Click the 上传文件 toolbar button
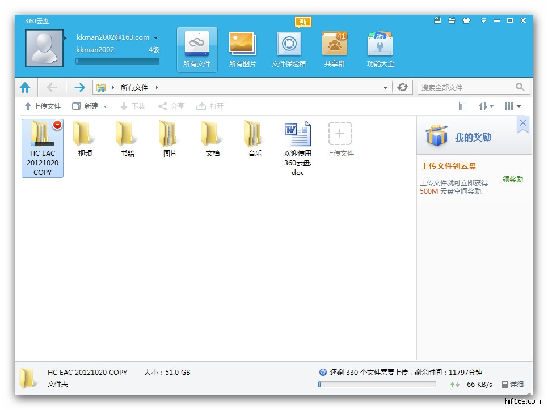Image resolution: width=548 pixels, height=410 pixels. pyautogui.click(x=43, y=106)
